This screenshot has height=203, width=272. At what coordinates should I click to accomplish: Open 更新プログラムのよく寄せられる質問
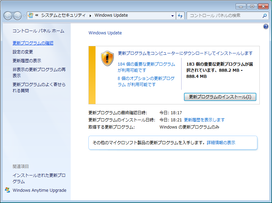[x=39, y=87]
